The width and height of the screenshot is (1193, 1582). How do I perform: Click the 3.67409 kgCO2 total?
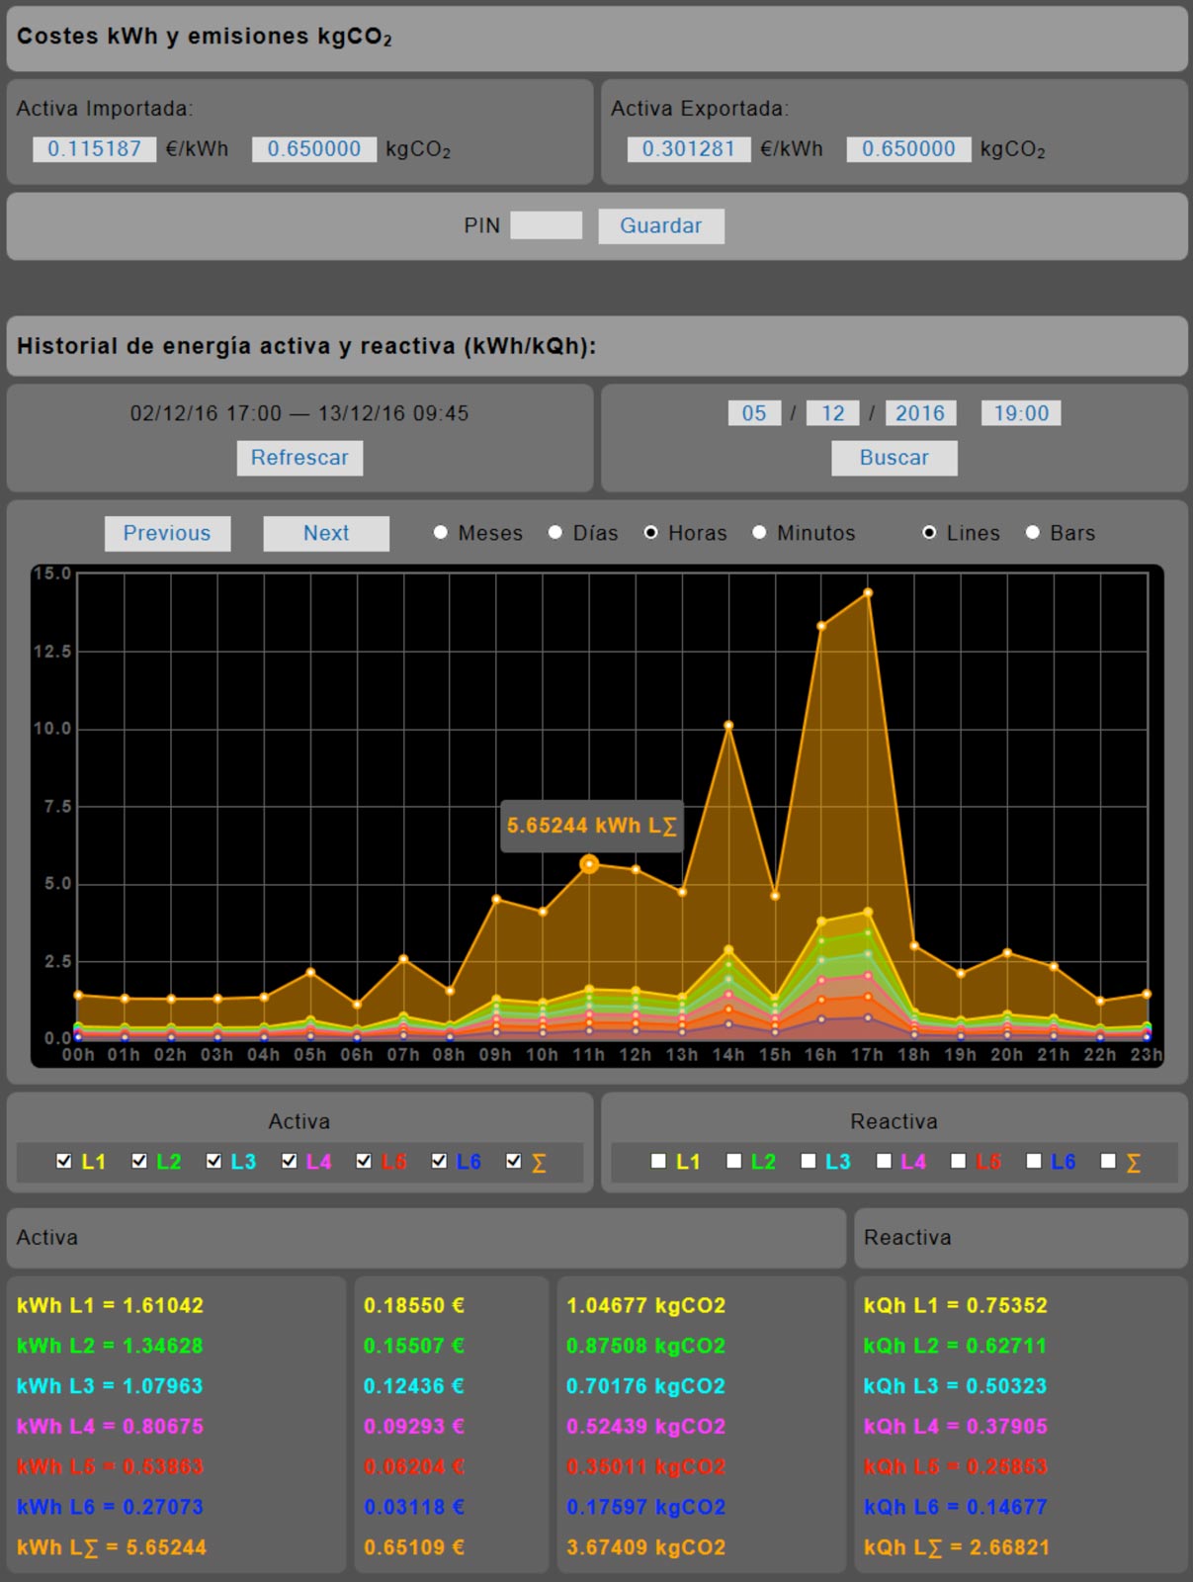click(x=645, y=1547)
